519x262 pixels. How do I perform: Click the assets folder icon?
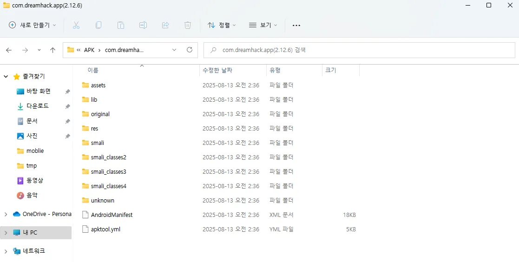click(85, 85)
